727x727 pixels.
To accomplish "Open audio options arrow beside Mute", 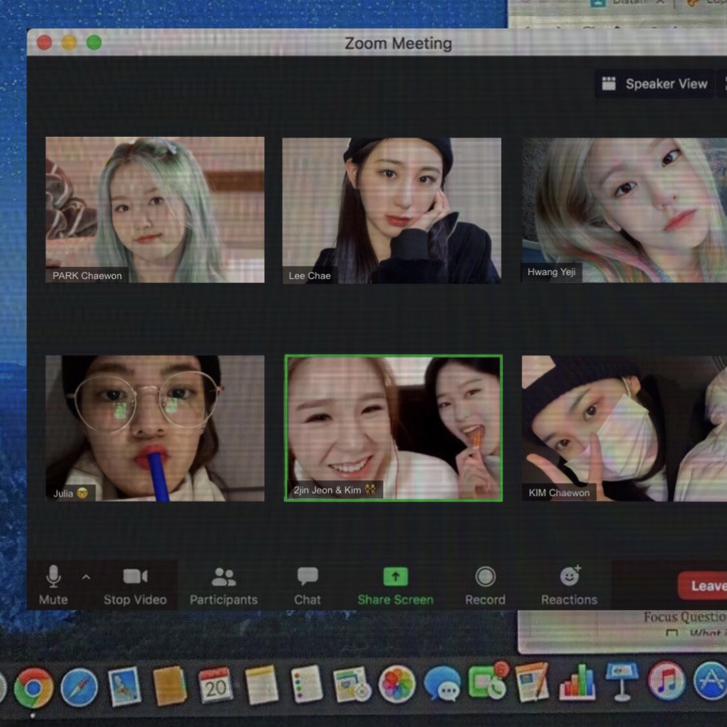I will (x=86, y=577).
